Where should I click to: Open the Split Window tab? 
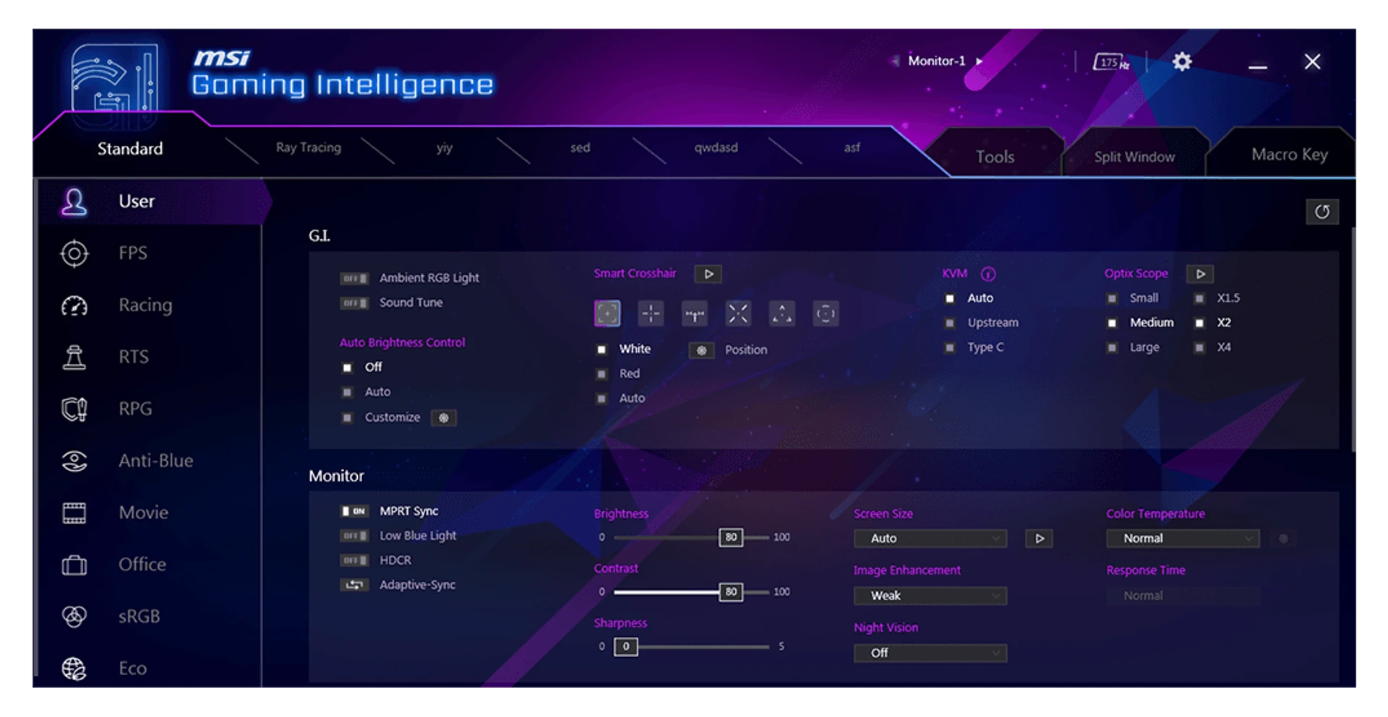tap(1134, 157)
